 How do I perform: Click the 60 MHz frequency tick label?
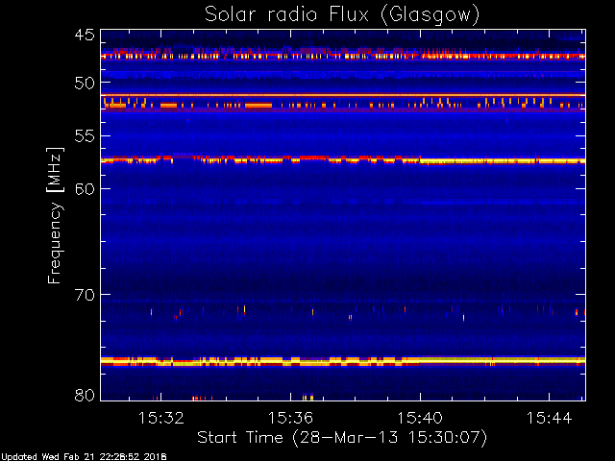(85, 189)
